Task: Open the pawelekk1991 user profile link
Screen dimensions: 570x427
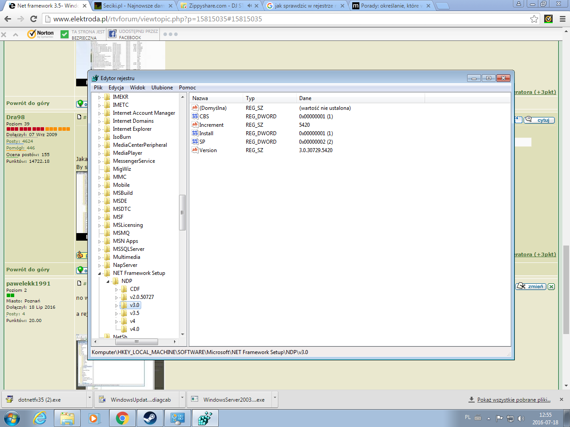Action: point(28,283)
